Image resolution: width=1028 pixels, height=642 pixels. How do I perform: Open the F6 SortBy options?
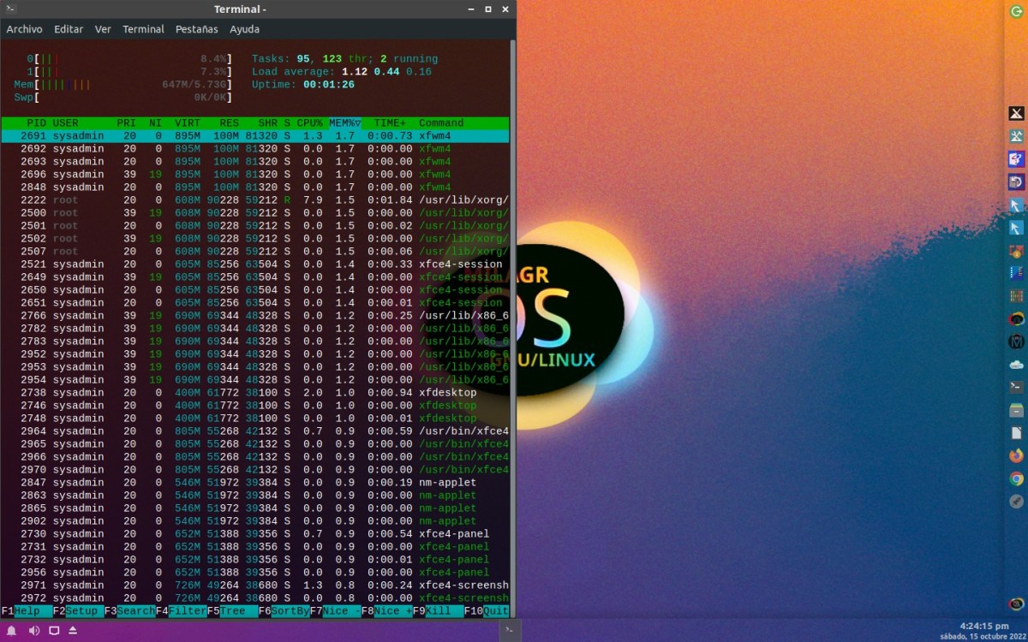pos(284,611)
